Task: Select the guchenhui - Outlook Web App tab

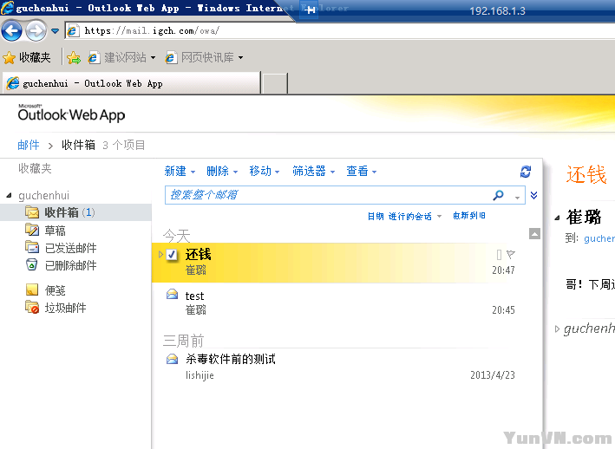Action: (x=131, y=83)
